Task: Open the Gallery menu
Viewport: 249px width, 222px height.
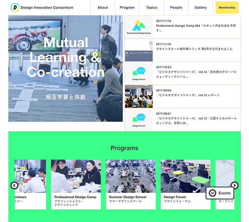Action: click(x=201, y=7)
